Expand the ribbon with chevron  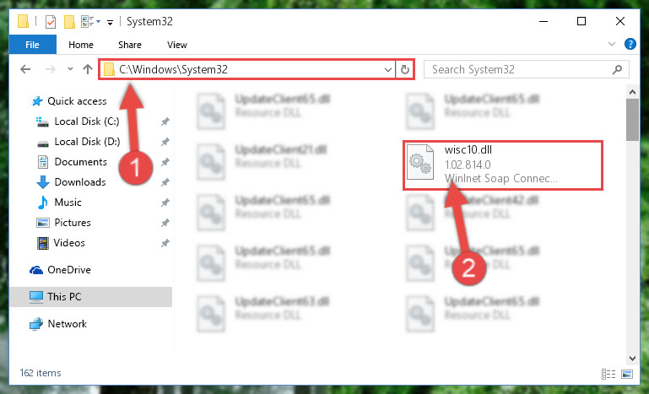point(611,44)
